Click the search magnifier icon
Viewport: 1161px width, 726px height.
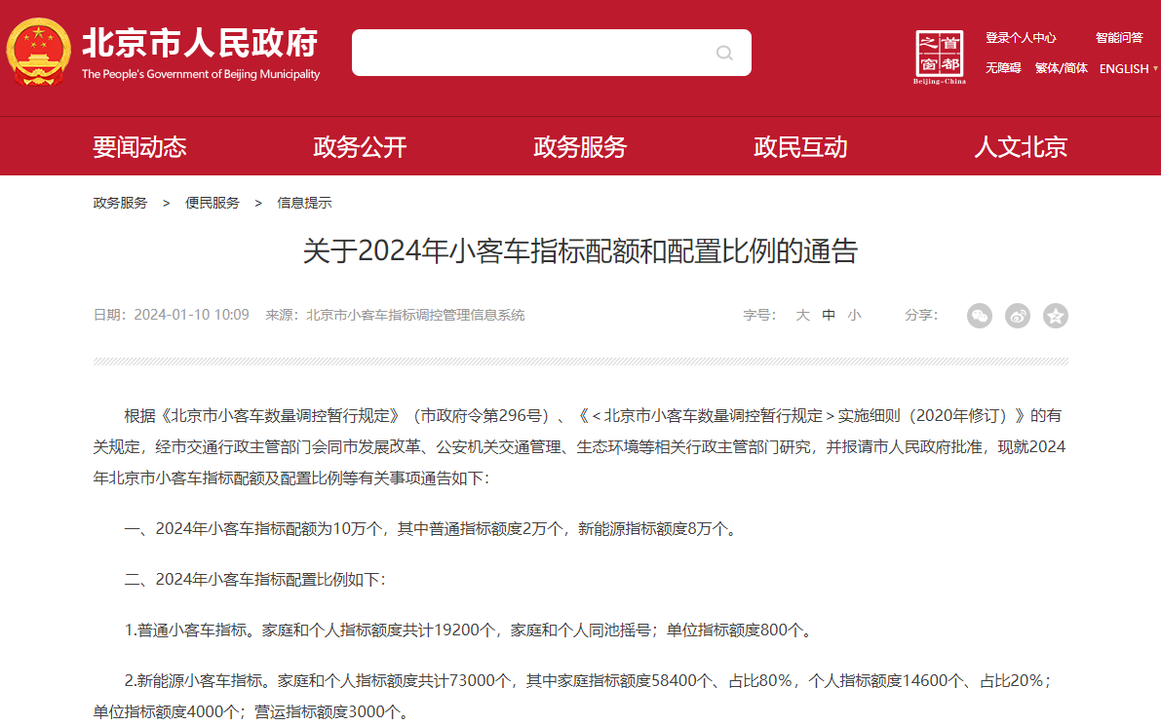(723, 53)
